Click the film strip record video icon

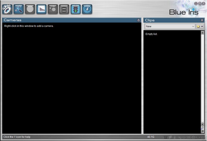64,9
